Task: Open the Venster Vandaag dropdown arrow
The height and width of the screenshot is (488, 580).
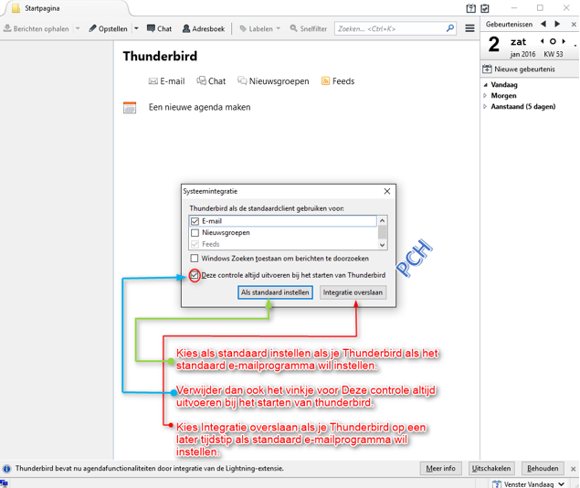Action: point(562,484)
